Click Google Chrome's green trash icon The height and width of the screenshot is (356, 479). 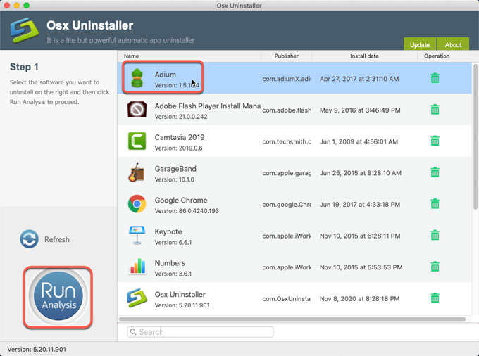[435, 204]
